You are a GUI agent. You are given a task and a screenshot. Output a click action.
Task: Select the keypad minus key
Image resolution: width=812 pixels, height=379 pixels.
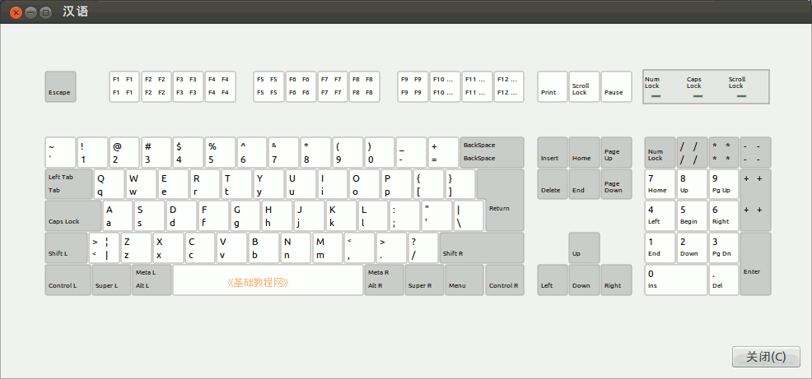[755, 153]
